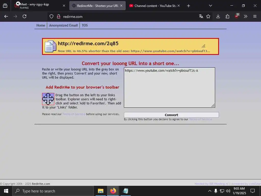Mute the playing Meet tab audio icon
The height and width of the screenshot is (196, 261).
click(x=18, y=4)
